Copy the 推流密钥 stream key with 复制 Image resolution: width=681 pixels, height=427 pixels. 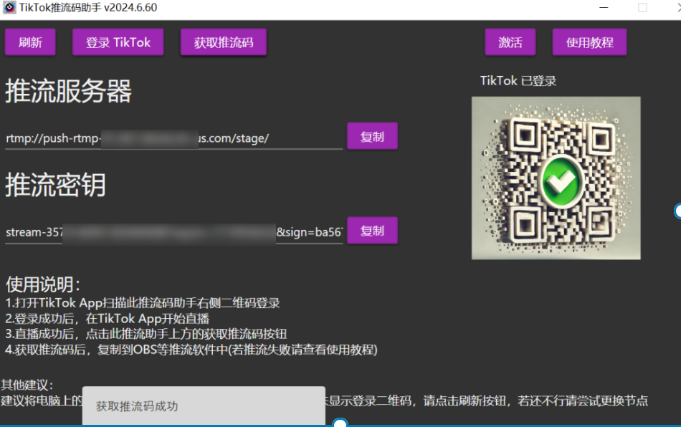[x=372, y=231]
